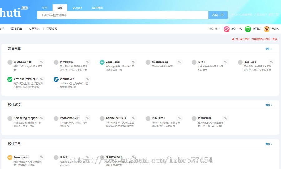
Task: Select the 百度 search tab
Action: [x=60, y=8]
